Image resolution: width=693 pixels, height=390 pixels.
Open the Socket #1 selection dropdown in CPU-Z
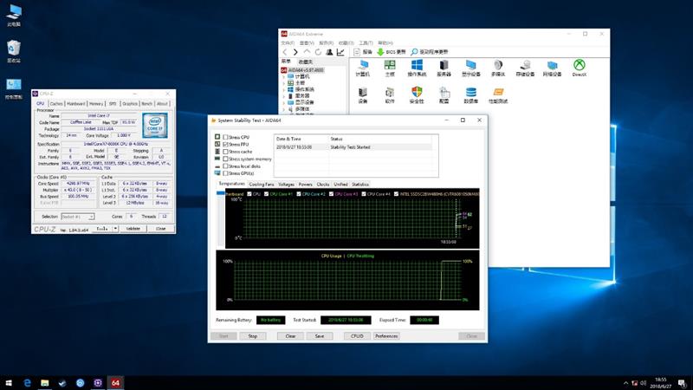[x=78, y=217]
